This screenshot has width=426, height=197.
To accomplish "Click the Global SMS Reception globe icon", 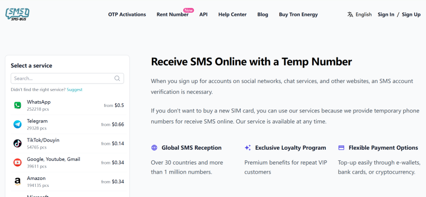I will (154, 148).
